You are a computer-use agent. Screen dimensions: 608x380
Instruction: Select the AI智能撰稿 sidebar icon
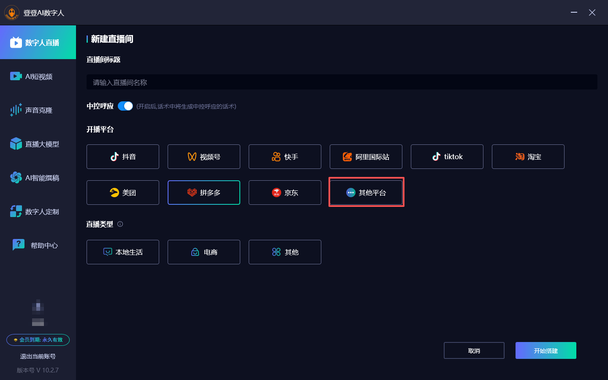point(16,178)
